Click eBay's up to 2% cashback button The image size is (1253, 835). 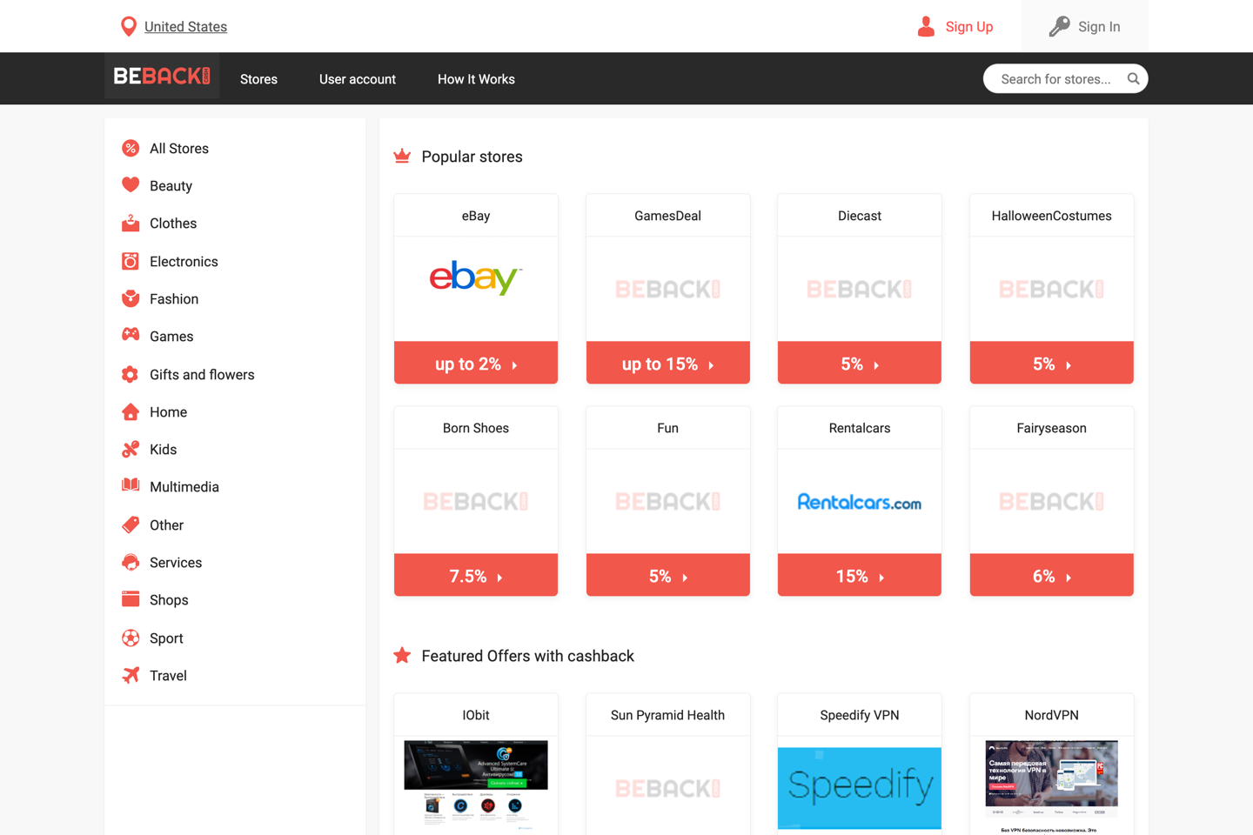coord(476,363)
